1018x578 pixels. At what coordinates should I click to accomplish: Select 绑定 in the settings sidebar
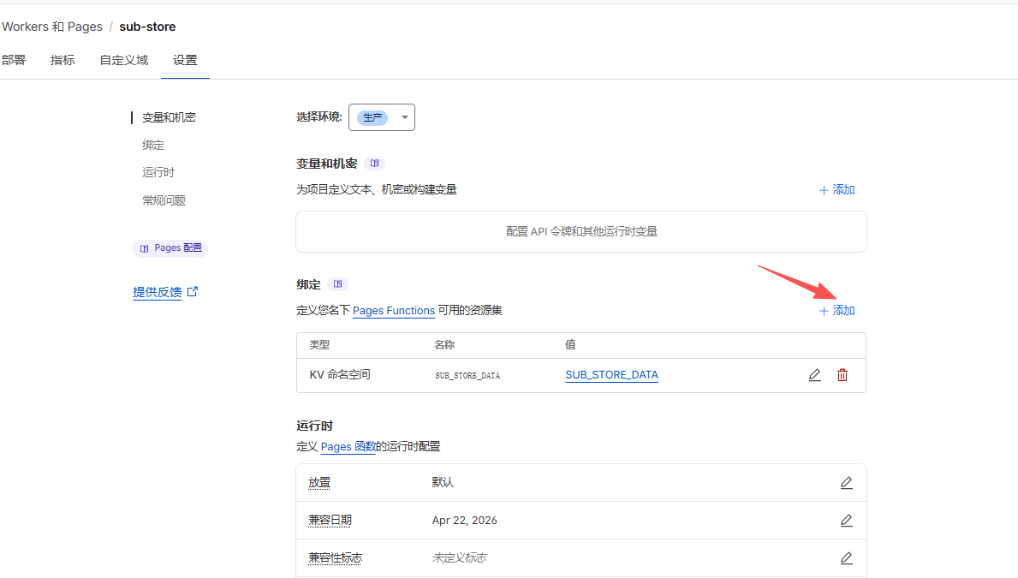coord(153,145)
